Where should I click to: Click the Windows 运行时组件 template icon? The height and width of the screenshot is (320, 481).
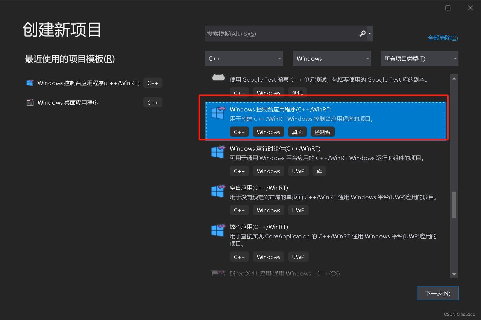pyautogui.click(x=218, y=152)
